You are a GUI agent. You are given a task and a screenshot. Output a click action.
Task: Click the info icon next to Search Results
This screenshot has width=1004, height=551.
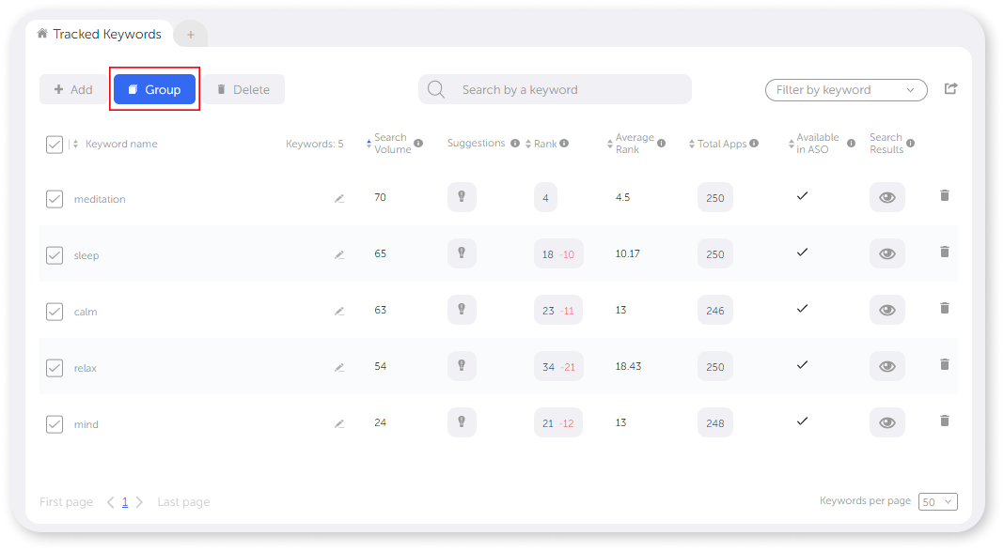coord(911,144)
